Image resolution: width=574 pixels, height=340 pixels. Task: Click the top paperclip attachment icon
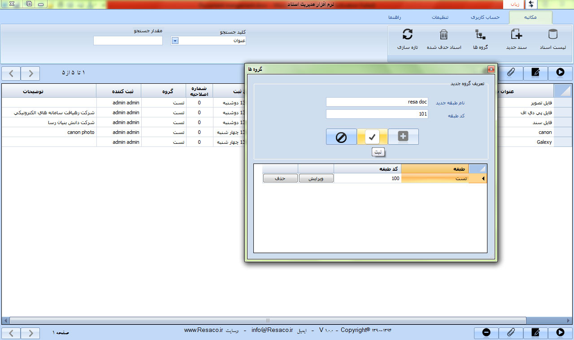click(511, 73)
